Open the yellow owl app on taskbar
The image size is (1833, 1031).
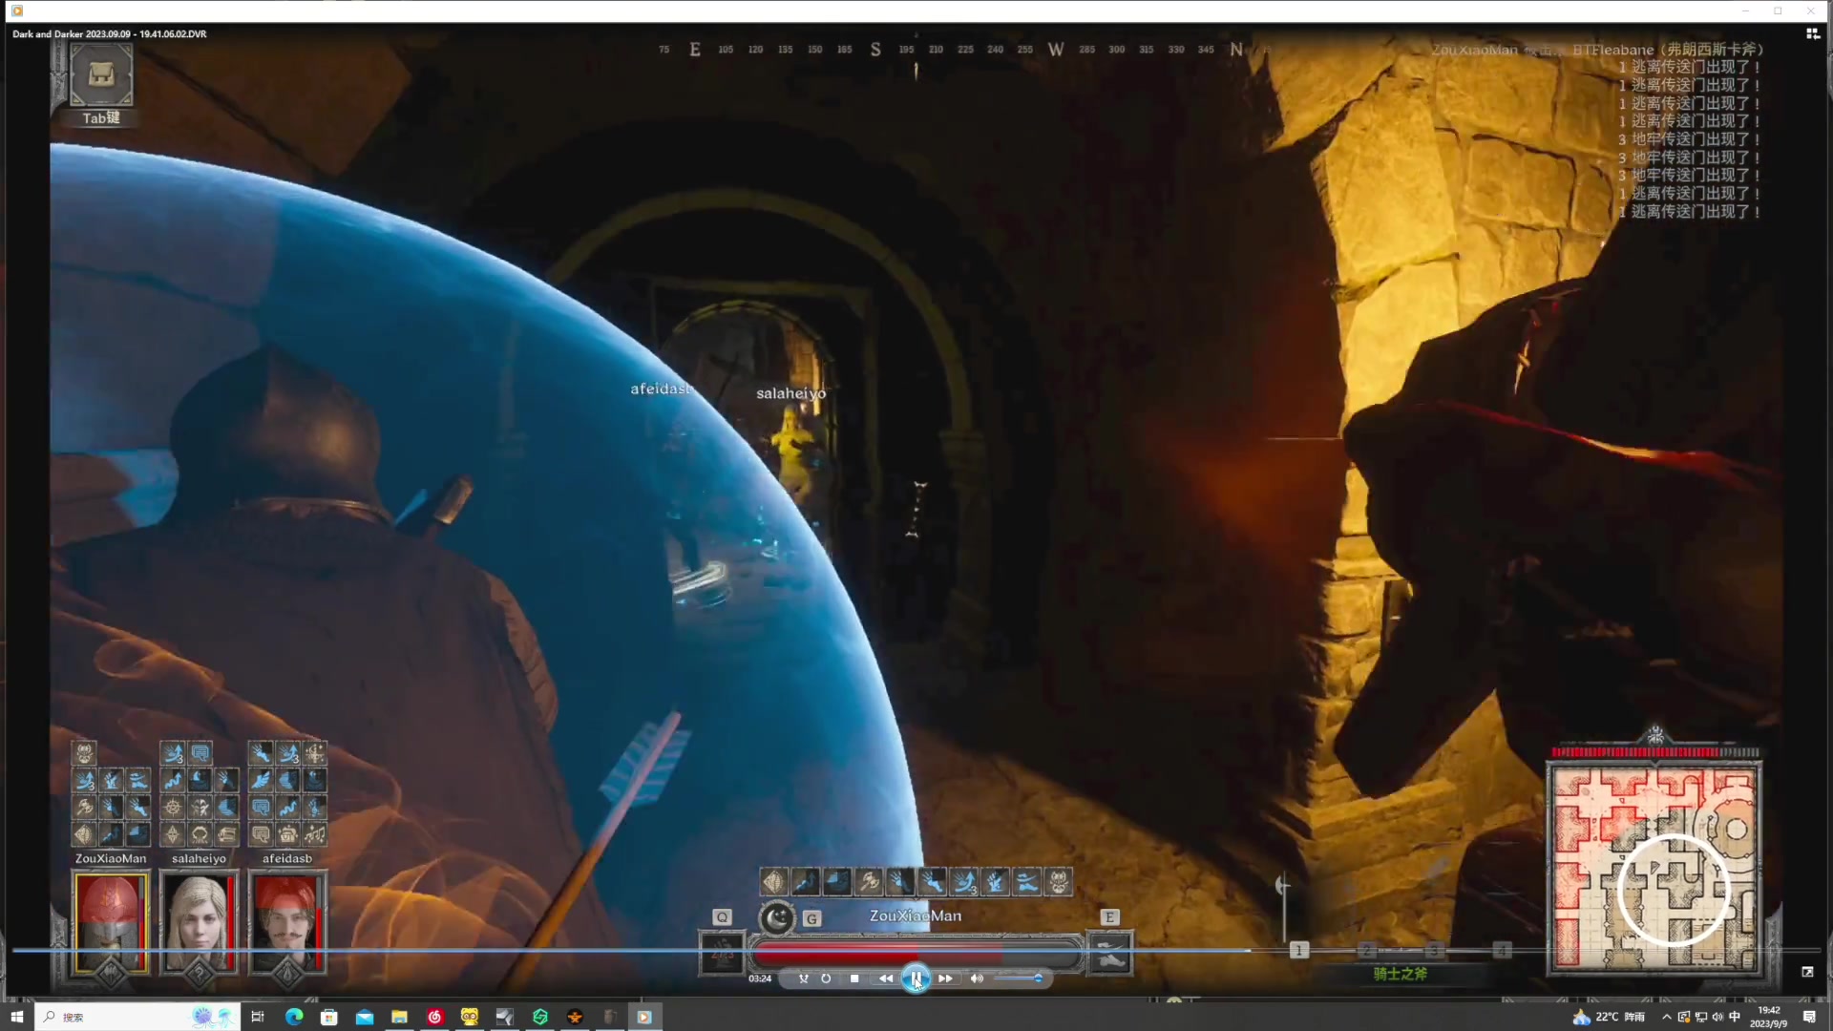(x=470, y=1017)
